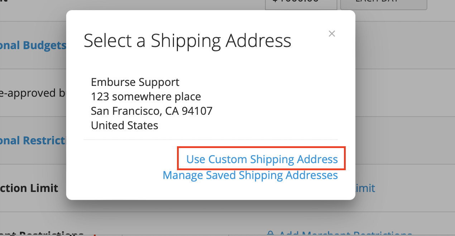Click the Select a Shipping Address title
Image resolution: width=455 pixels, height=236 pixels.
187,40
